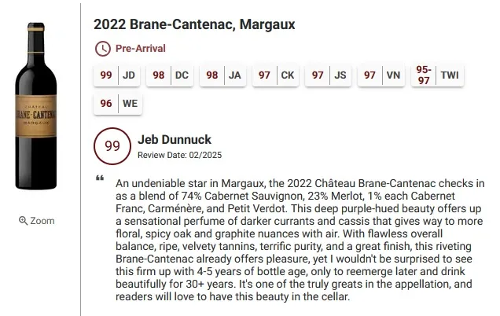The height and width of the screenshot is (316, 500).
Task: Click the quotation mark icon beside review
Action: pyautogui.click(x=100, y=178)
